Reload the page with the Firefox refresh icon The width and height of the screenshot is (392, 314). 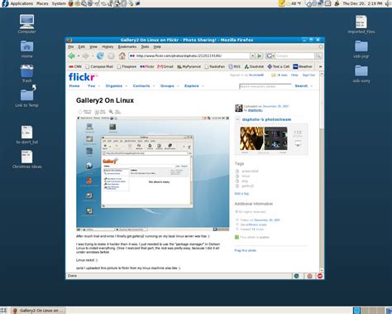[x=100, y=56]
